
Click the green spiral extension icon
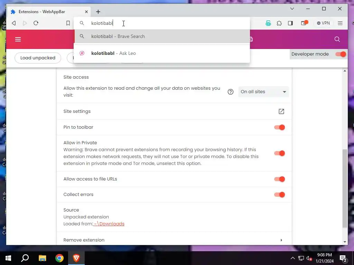click(x=268, y=23)
